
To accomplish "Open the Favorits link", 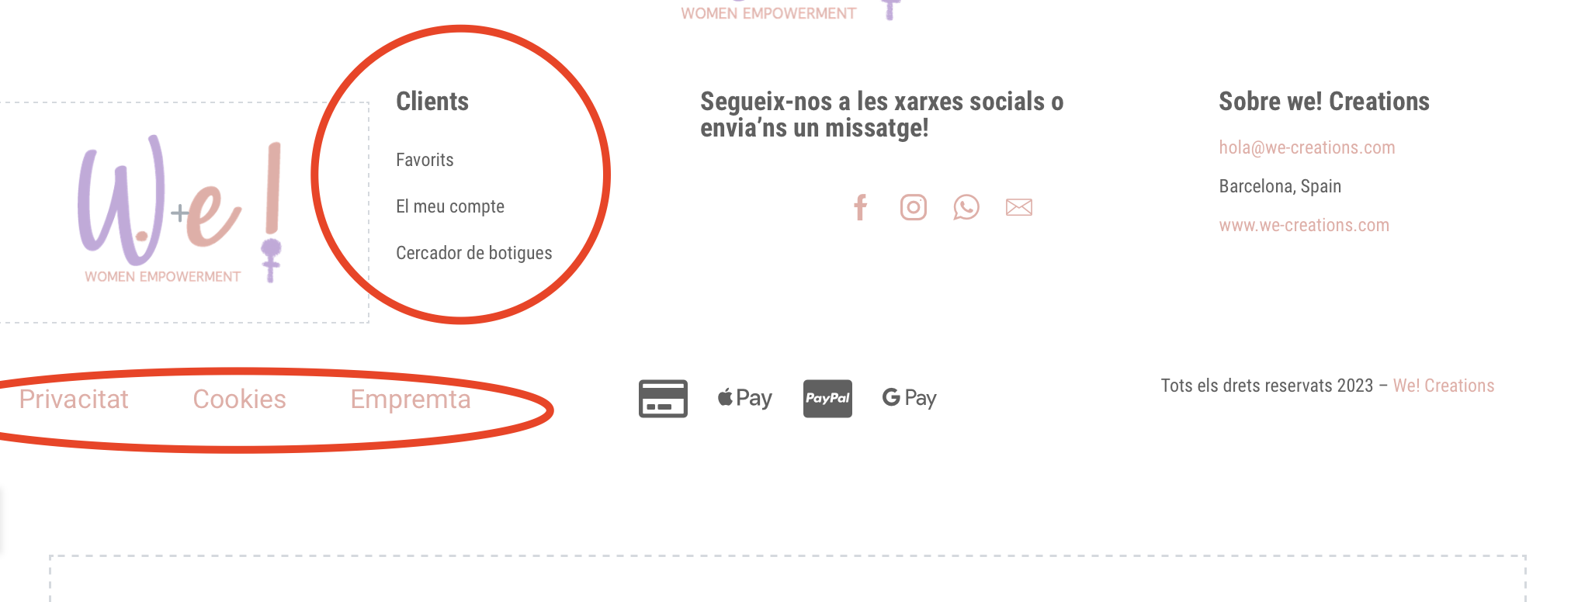I will tap(425, 160).
